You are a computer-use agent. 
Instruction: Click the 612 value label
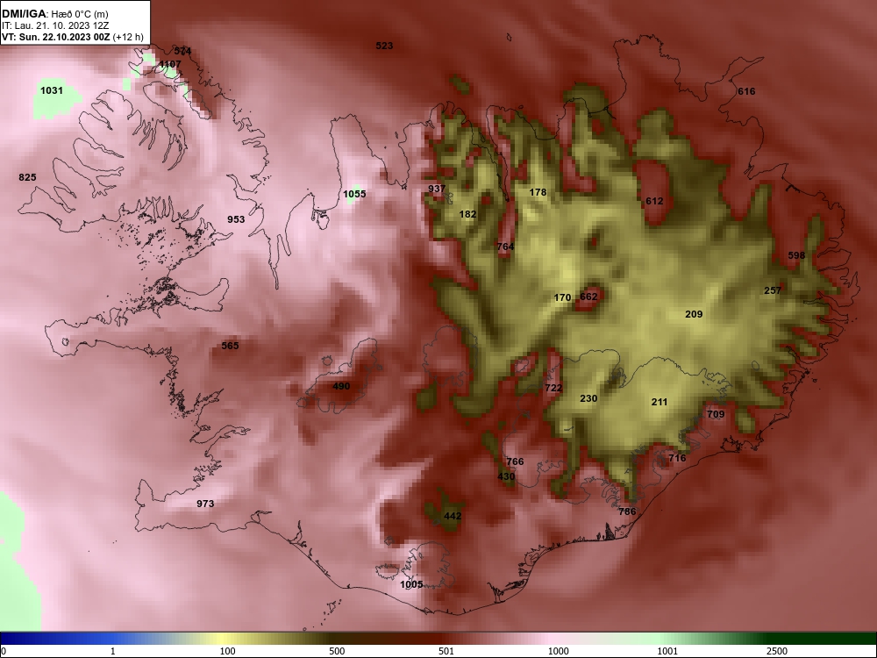pos(654,202)
